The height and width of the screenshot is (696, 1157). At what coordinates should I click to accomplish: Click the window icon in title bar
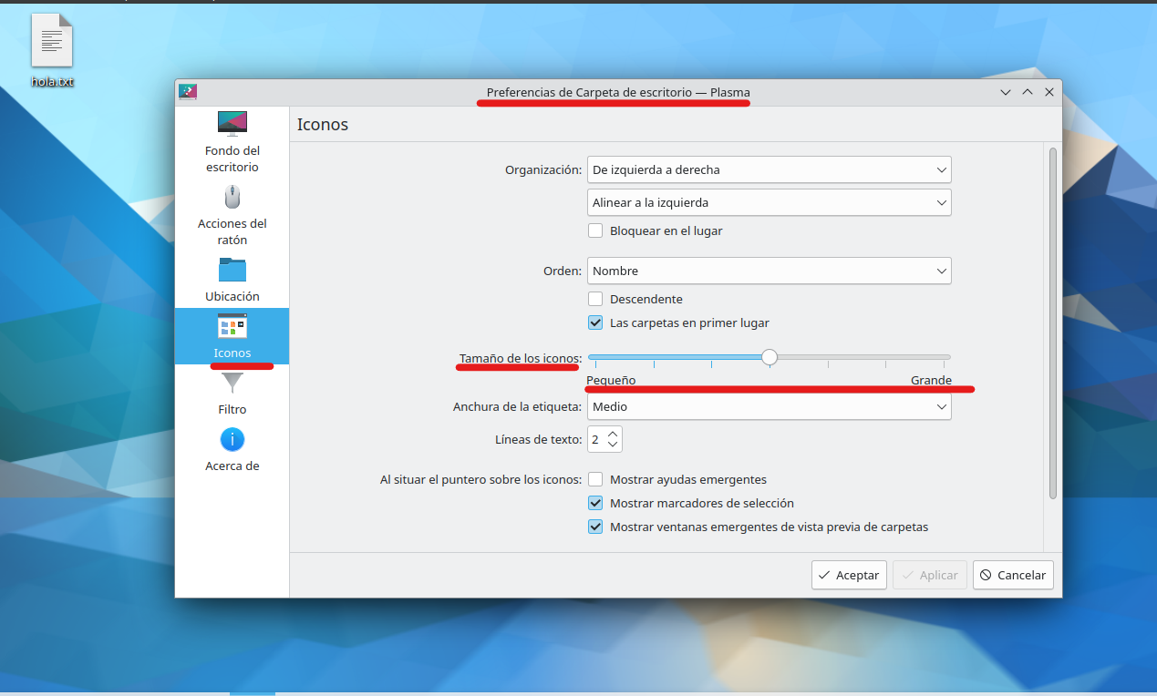click(188, 91)
